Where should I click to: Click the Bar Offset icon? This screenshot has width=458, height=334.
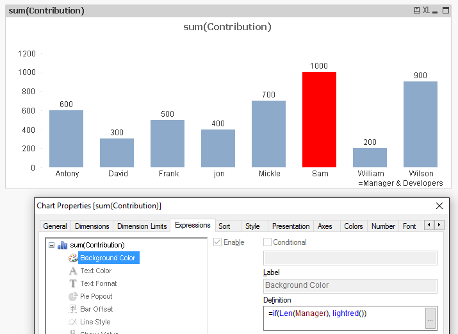click(x=73, y=309)
